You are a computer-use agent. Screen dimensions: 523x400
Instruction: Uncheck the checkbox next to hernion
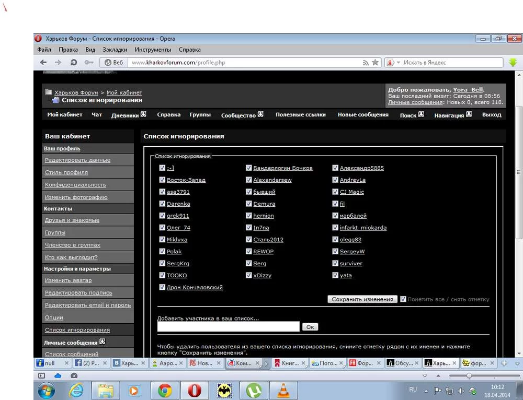[x=249, y=215]
